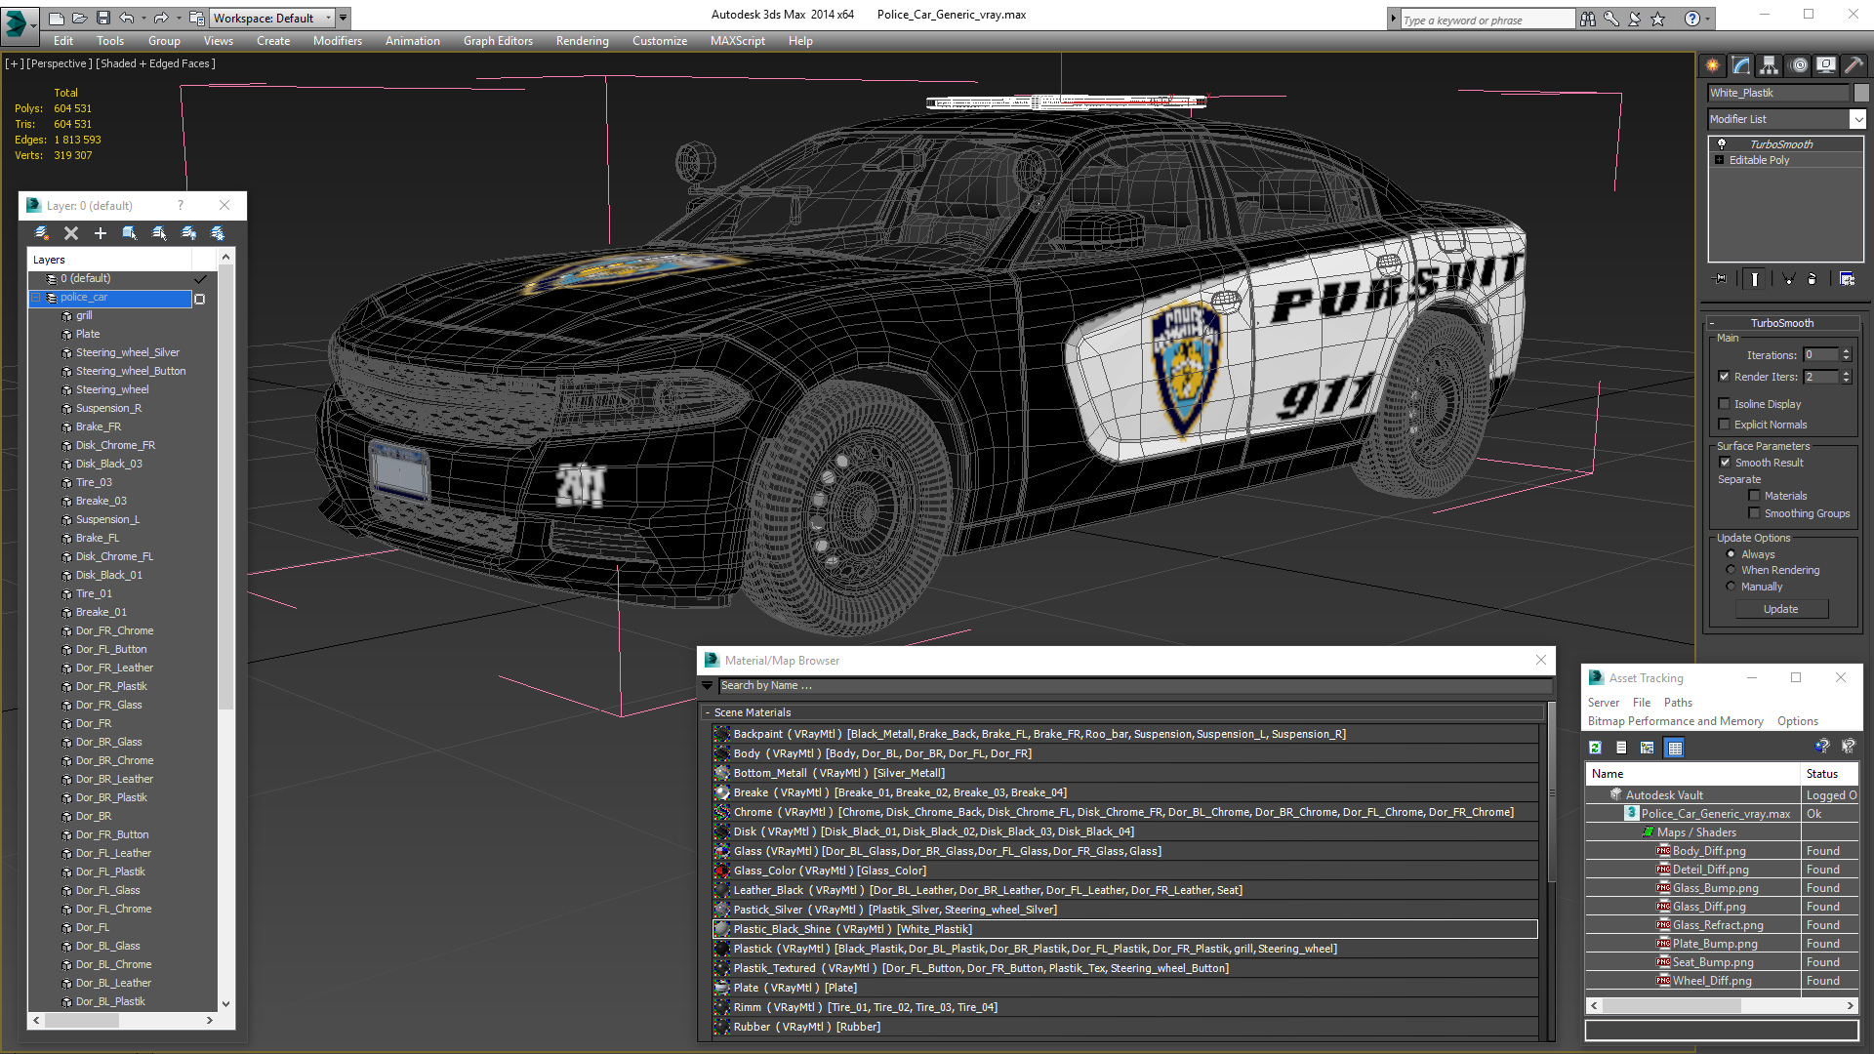Enable Isoline Display checkbox

(x=1724, y=404)
